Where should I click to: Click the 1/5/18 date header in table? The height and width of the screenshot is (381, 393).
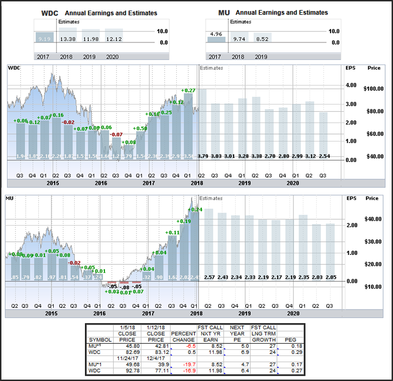(127, 328)
